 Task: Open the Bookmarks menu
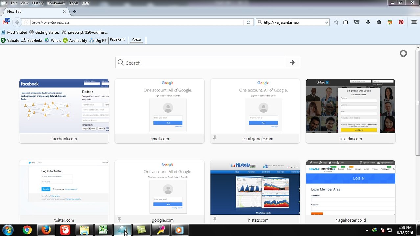[x=57, y=3]
